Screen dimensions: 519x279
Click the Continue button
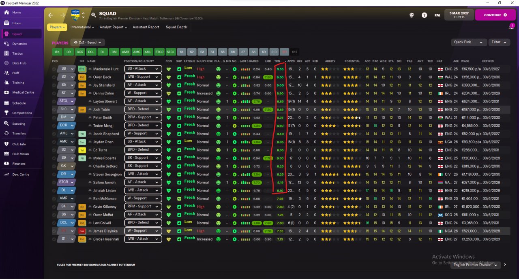click(495, 15)
